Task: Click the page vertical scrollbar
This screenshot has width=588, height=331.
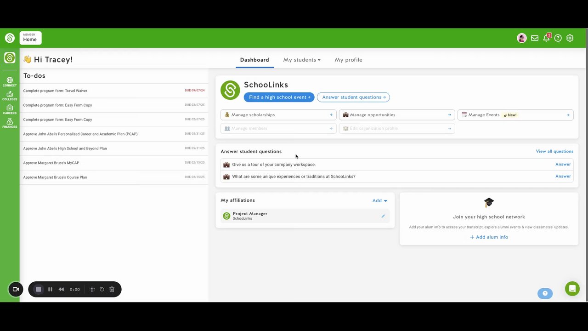Action: click(x=586, y=175)
